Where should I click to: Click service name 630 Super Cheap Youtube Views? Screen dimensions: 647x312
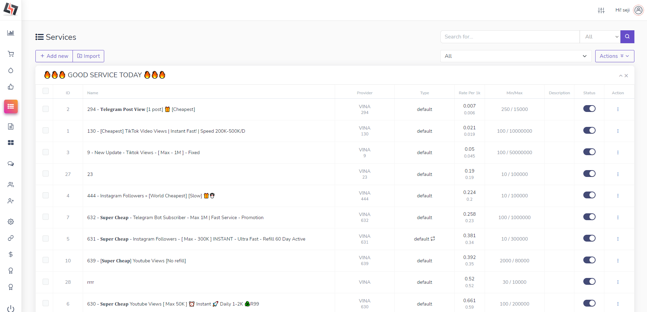tap(173, 304)
